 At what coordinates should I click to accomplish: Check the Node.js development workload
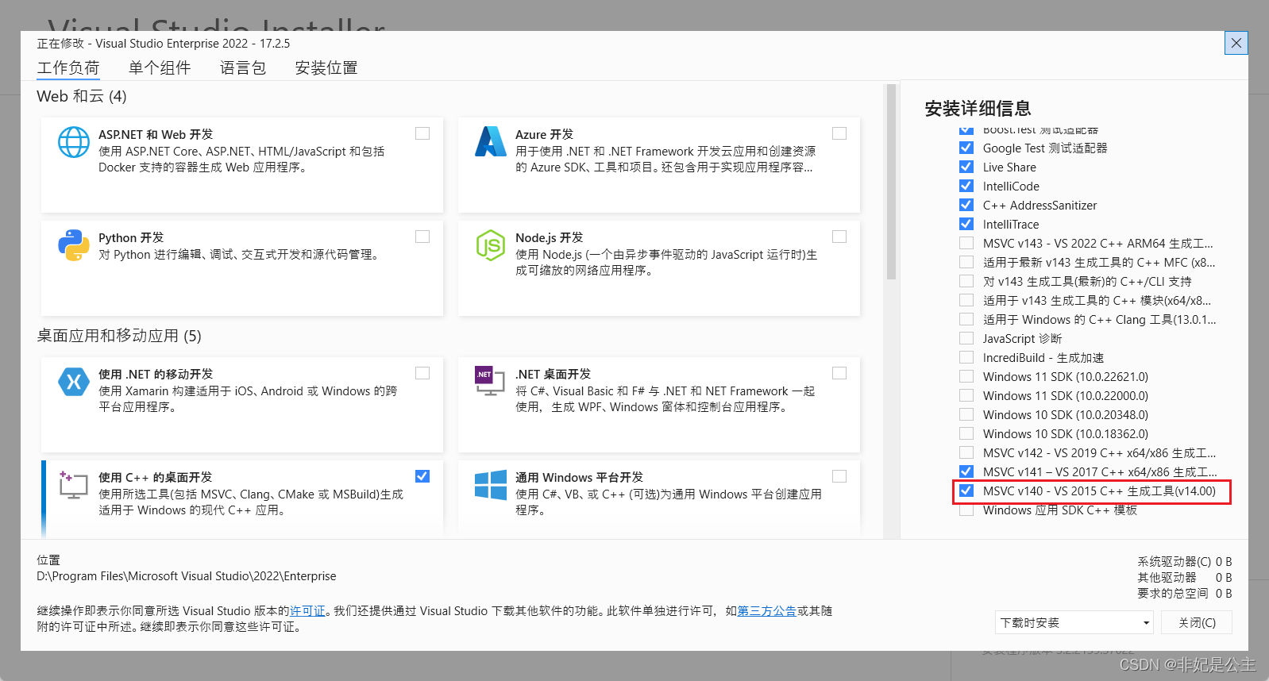(839, 237)
